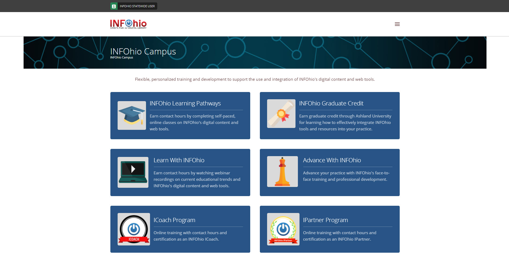The width and height of the screenshot is (509, 261).
Task: Click the green user account icon
Action: (x=114, y=6)
